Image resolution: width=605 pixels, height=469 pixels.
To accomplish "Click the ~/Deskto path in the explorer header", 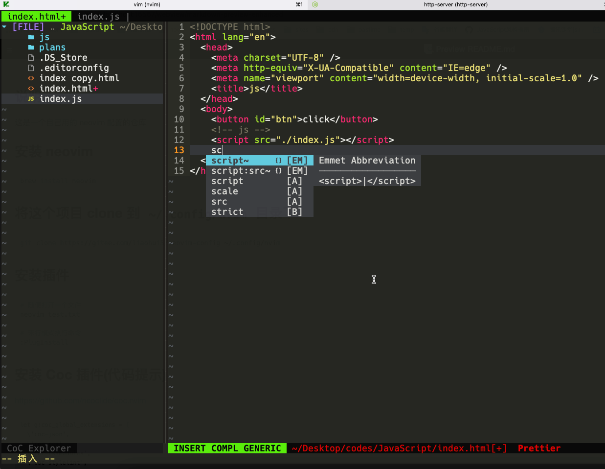I will [x=141, y=27].
